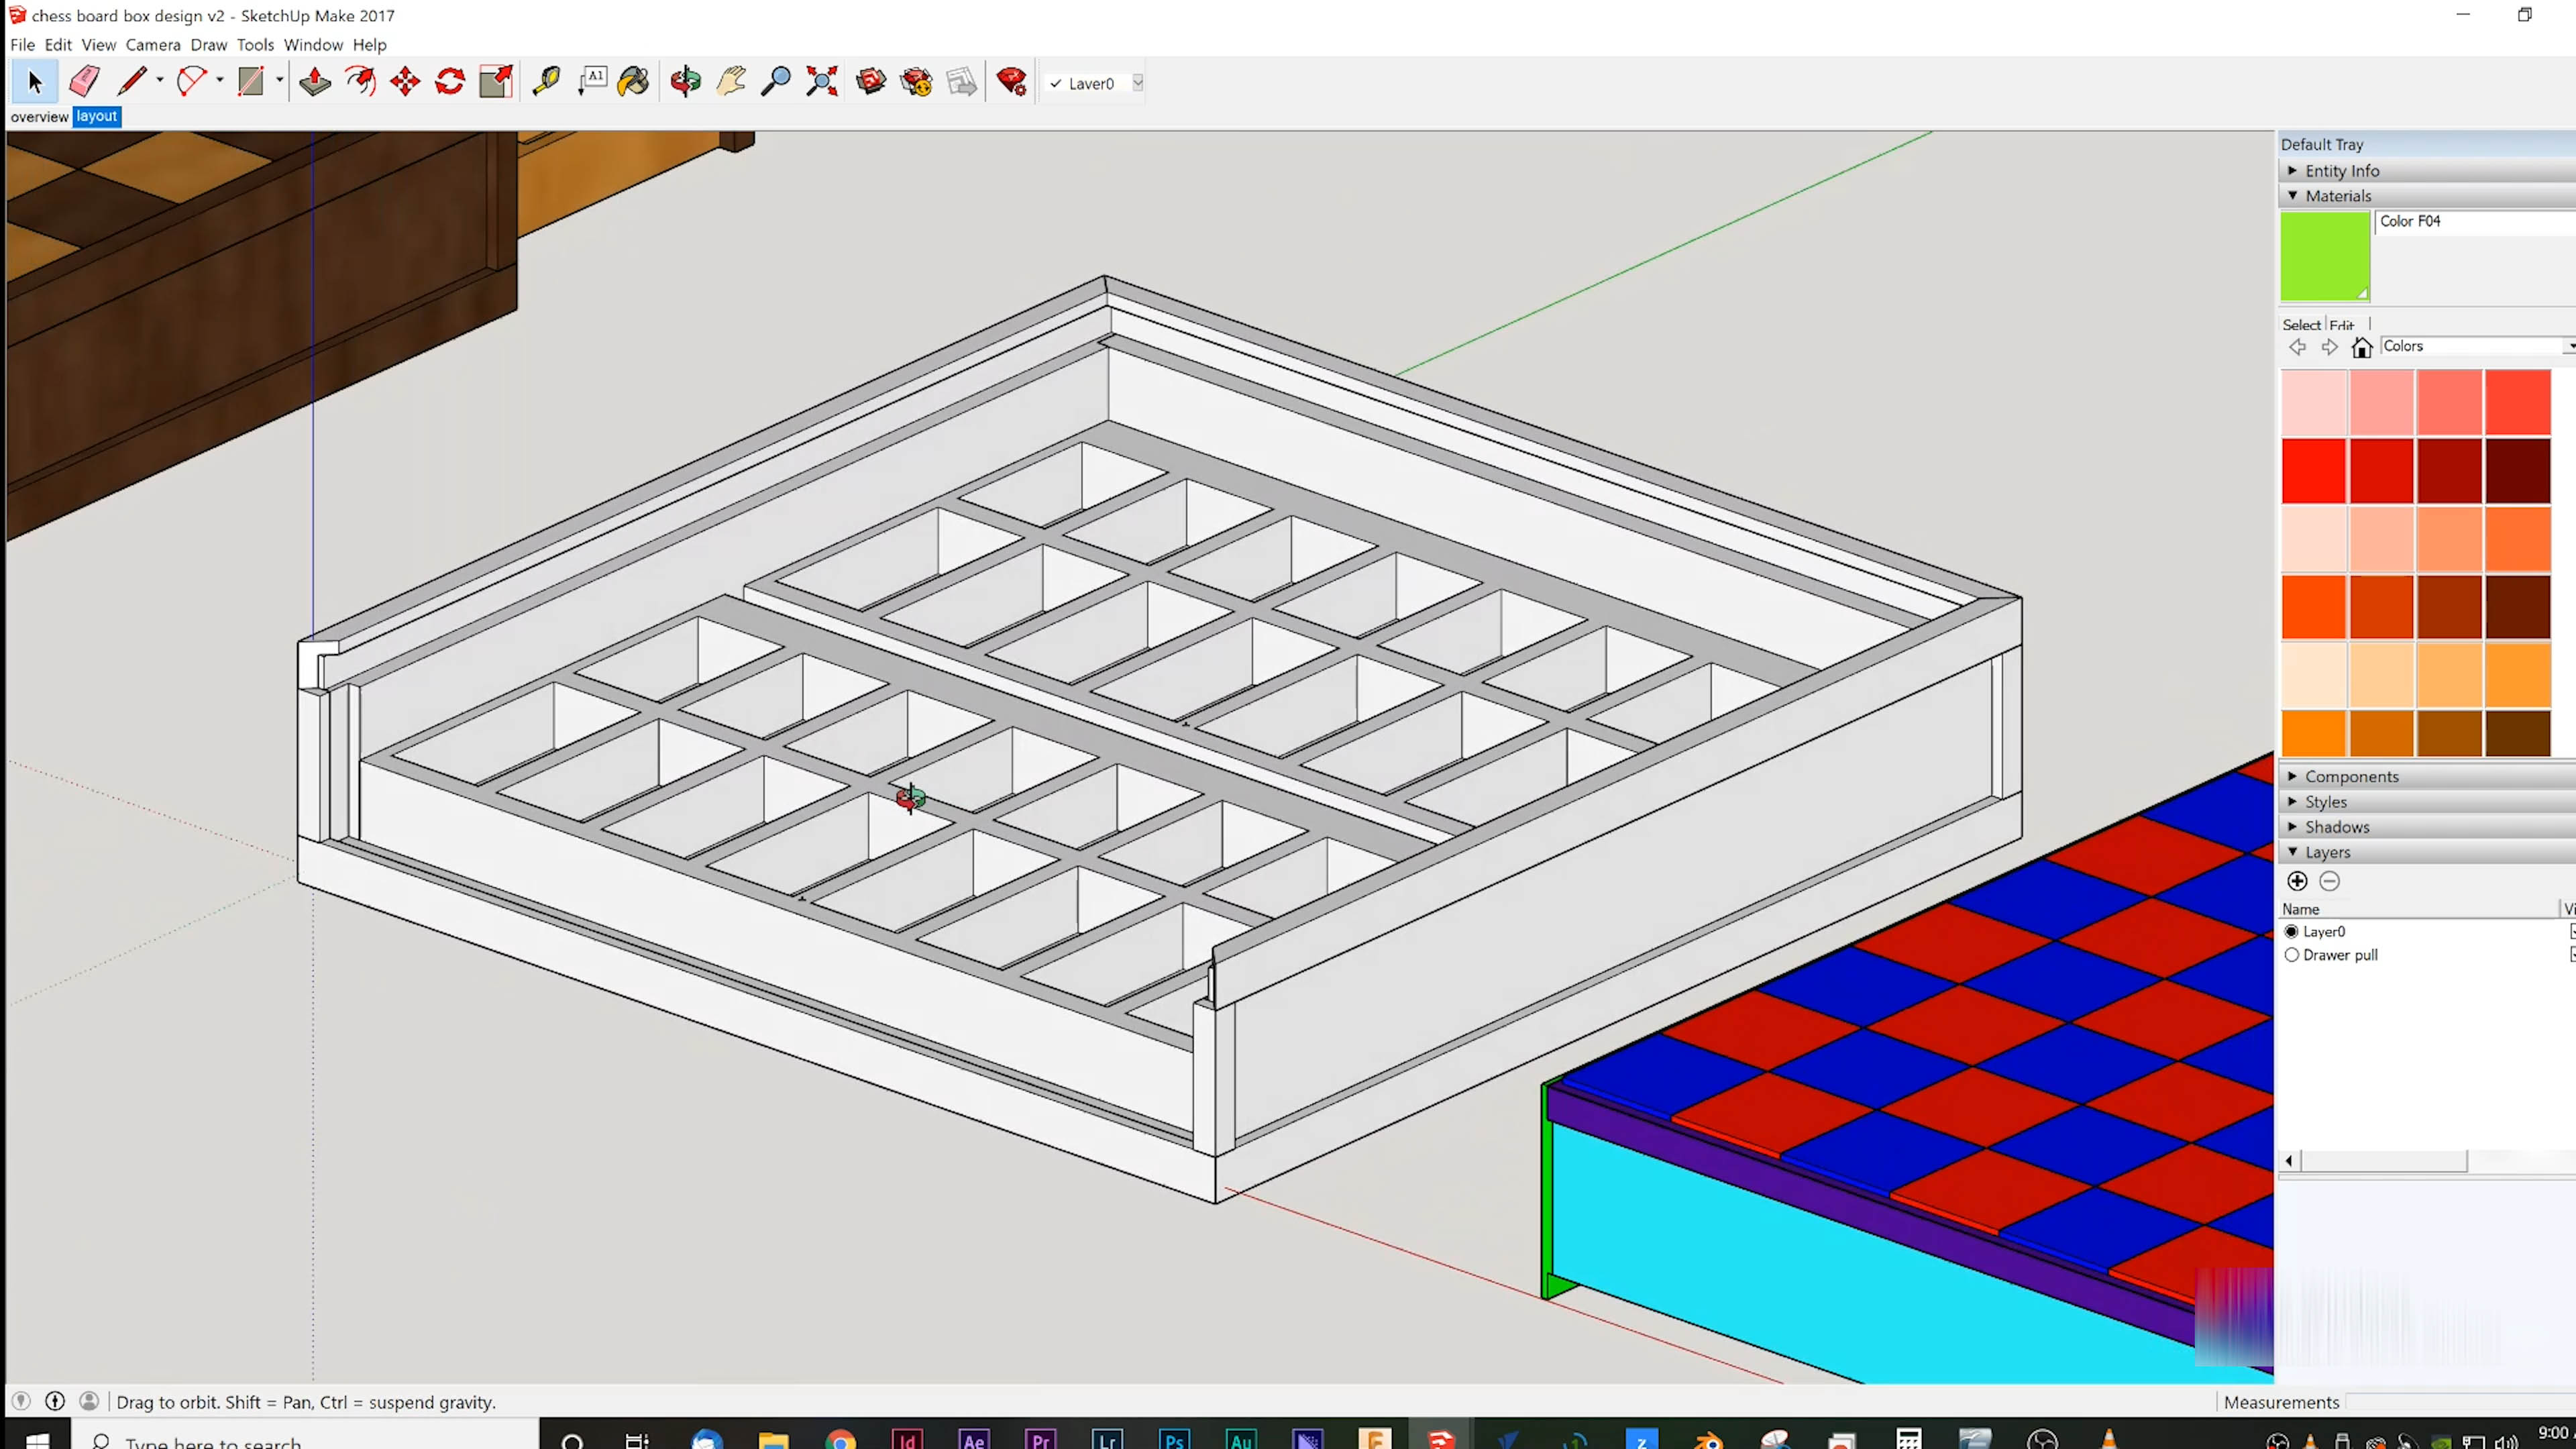The image size is (2576, 1449).
Task: Open the Extension Warehouse ruby icon
Action: [1011, 82]
